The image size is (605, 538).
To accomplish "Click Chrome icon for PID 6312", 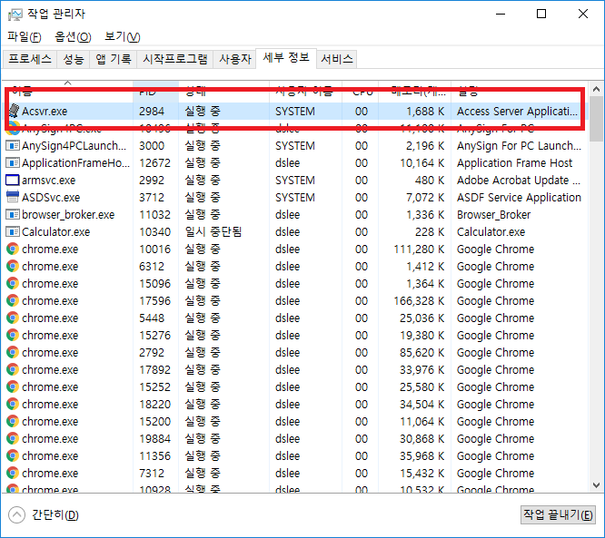I will click(13, 267).
